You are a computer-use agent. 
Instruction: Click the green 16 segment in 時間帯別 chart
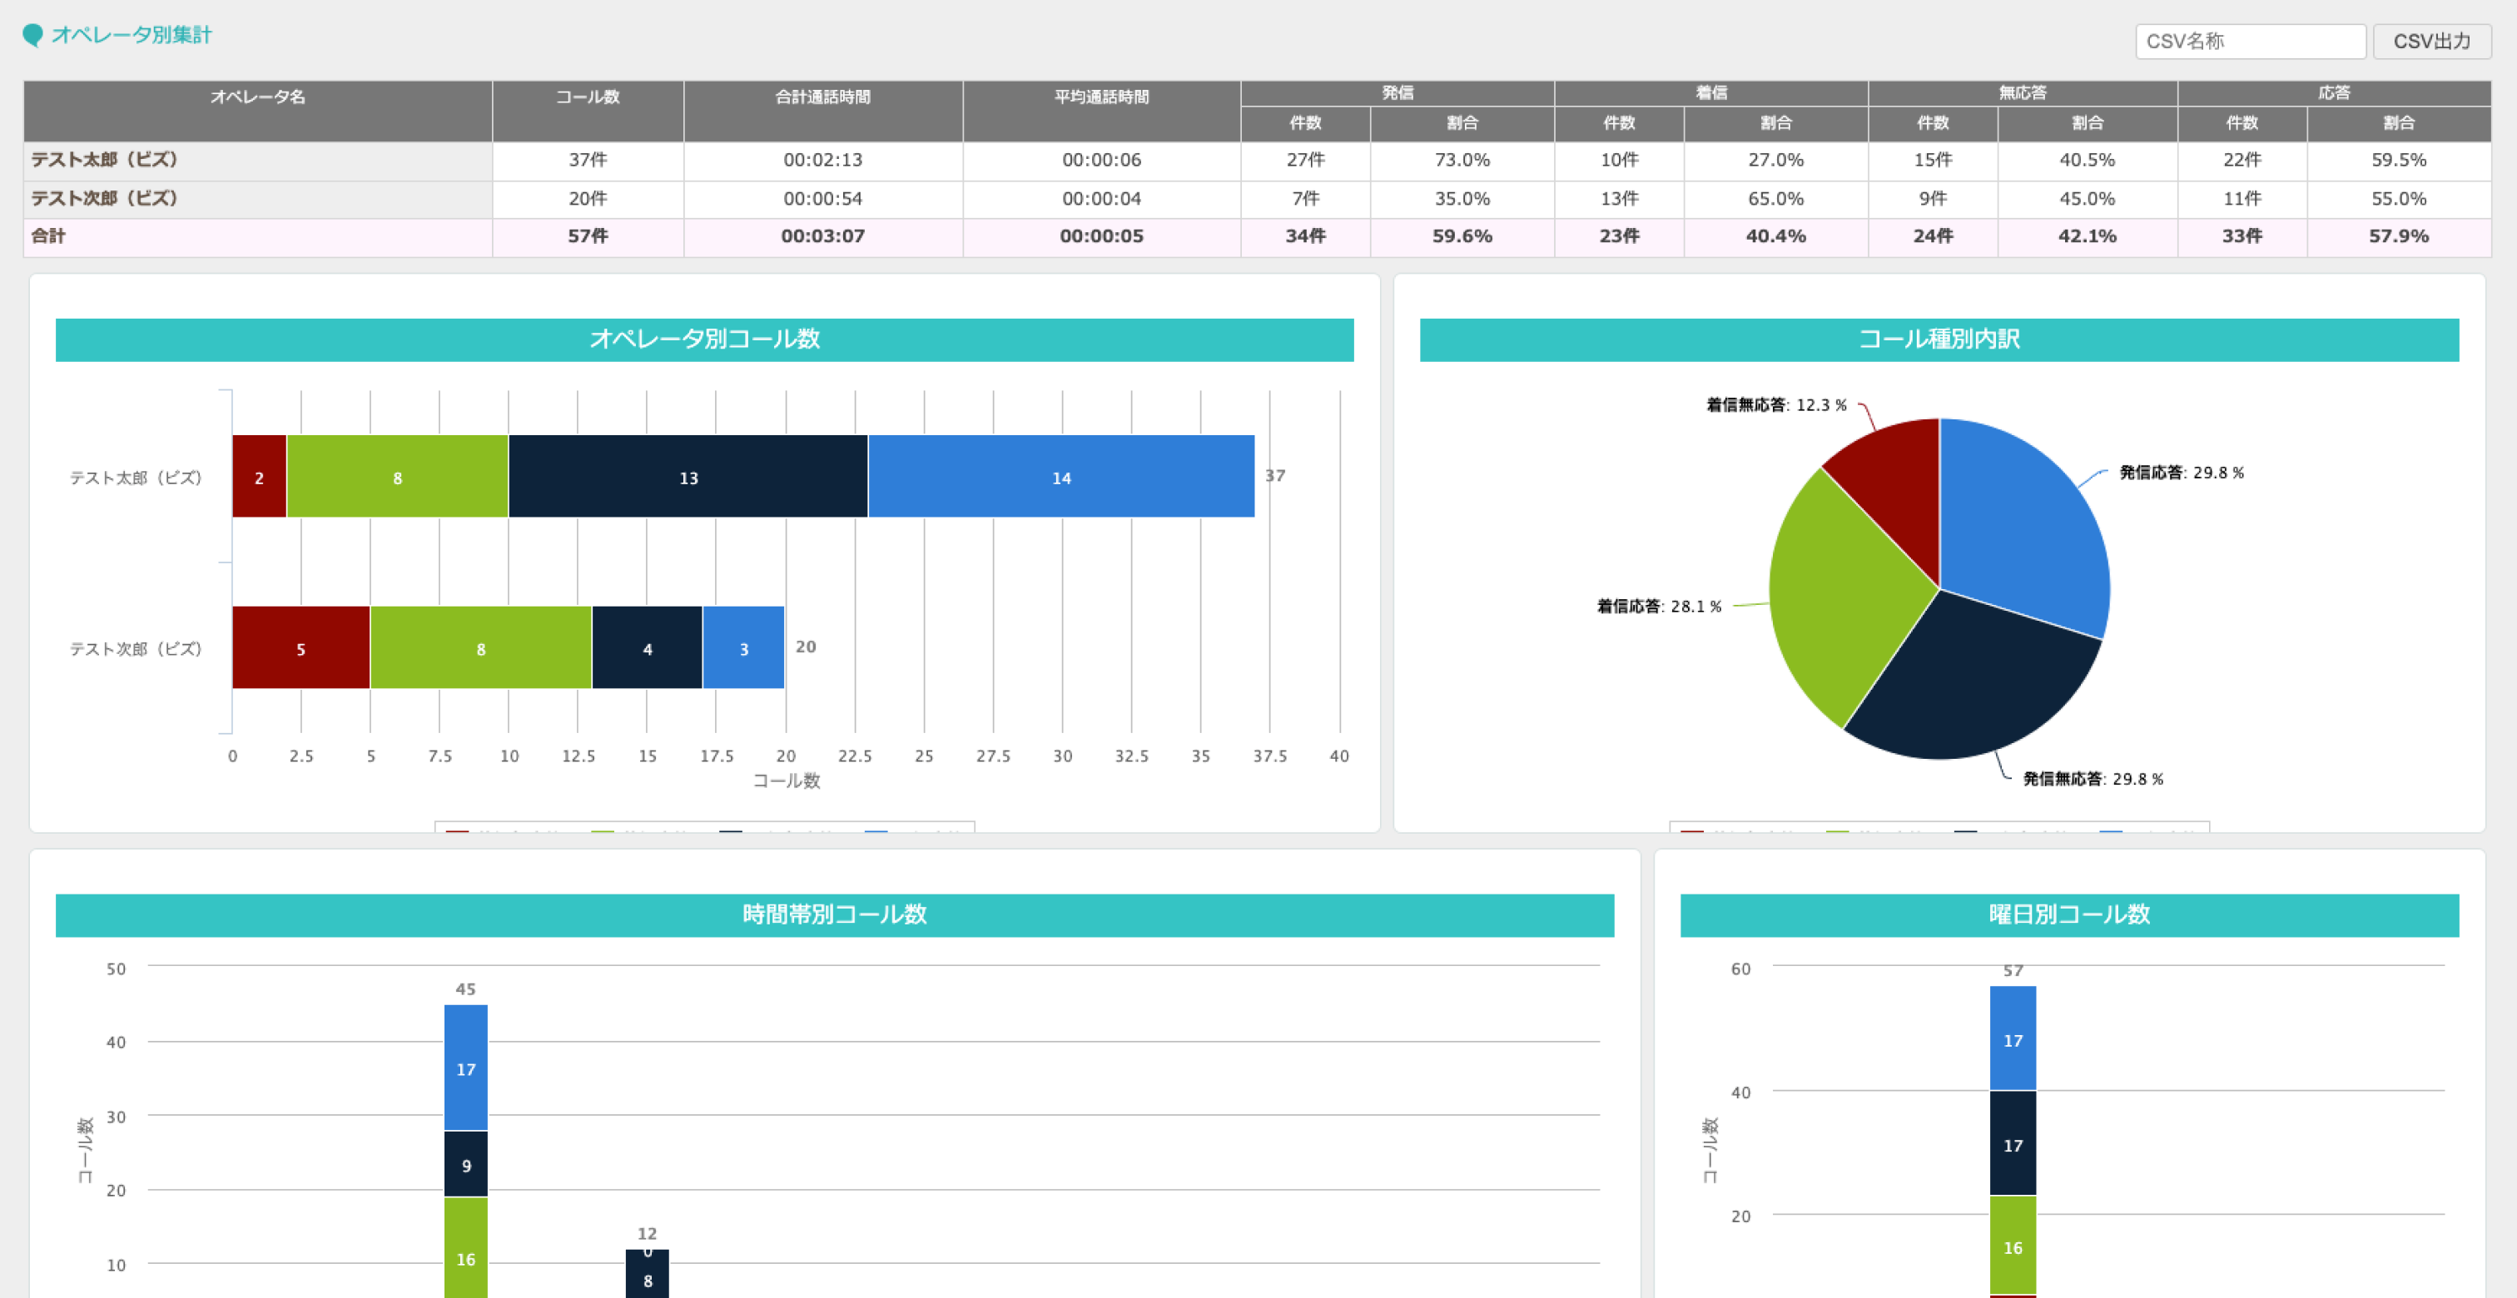pyautogui.click(x=466, y=1248)
